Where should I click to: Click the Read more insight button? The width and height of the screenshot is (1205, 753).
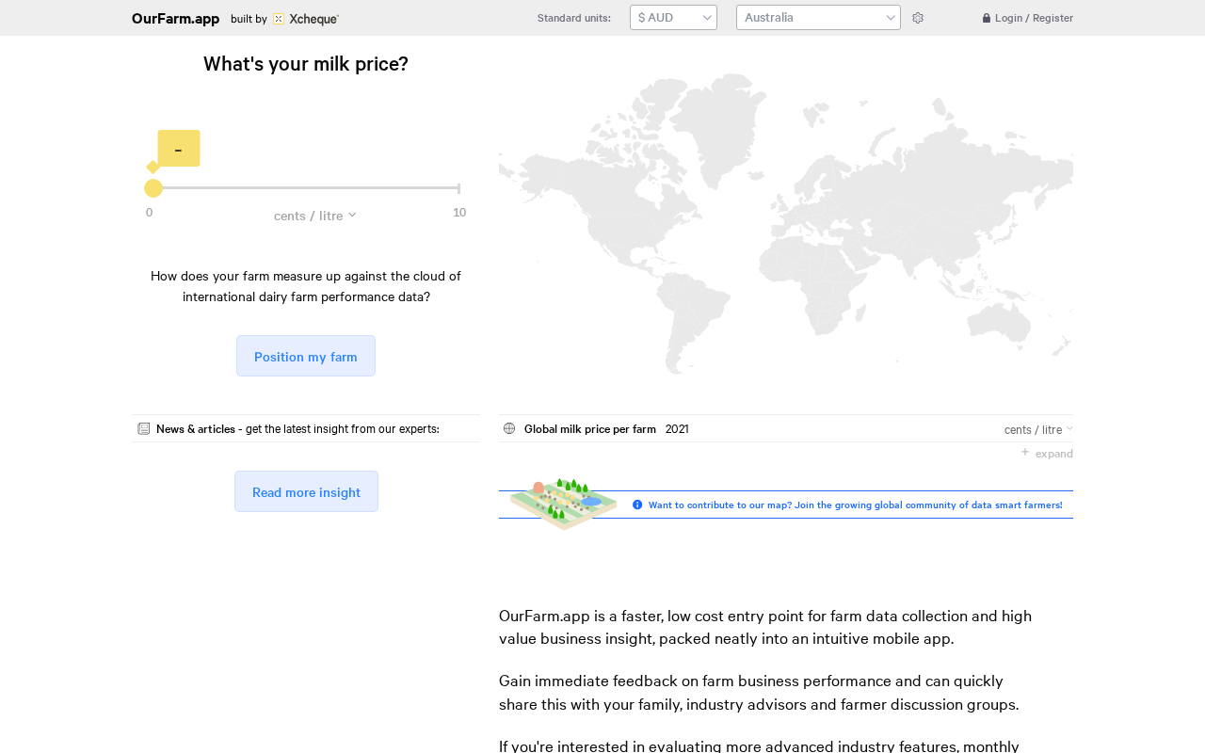[x=306, y=491]
